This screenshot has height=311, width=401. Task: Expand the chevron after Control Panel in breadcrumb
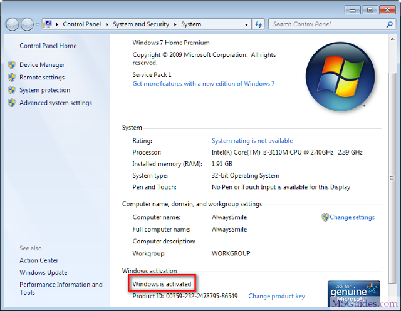107,24
